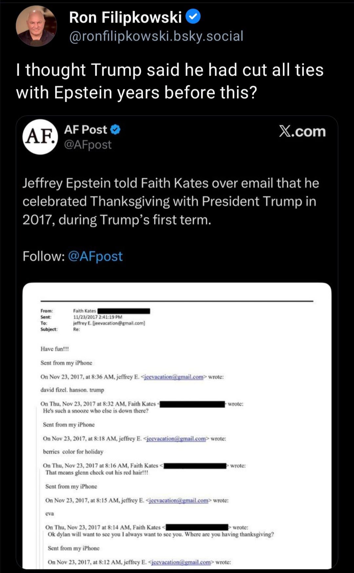Click verified badge beside AF Post

115,130
